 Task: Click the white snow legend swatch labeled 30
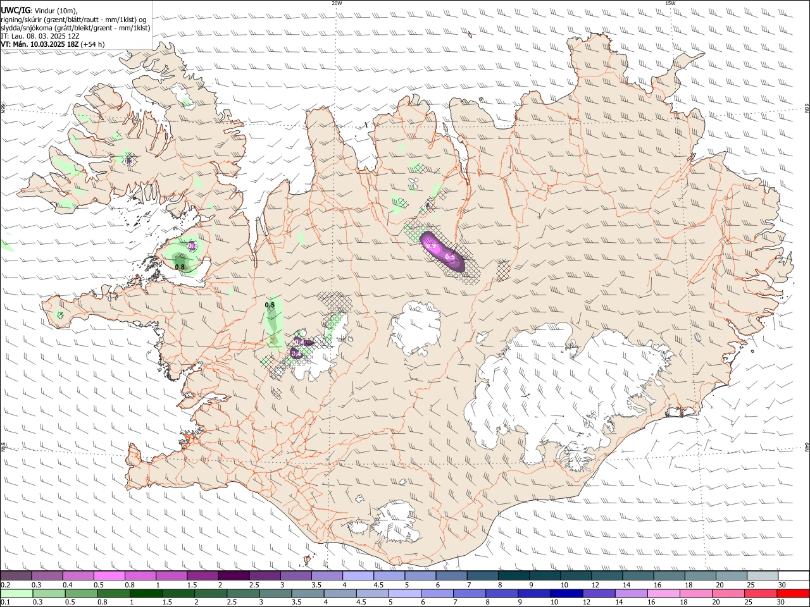(x=792, y=576)
